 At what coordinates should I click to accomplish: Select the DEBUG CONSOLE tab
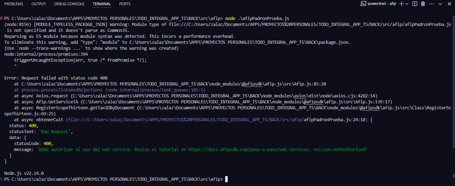coord(69,4)
